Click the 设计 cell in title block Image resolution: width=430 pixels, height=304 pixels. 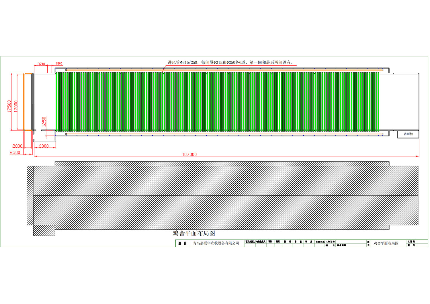pos(182,244)
